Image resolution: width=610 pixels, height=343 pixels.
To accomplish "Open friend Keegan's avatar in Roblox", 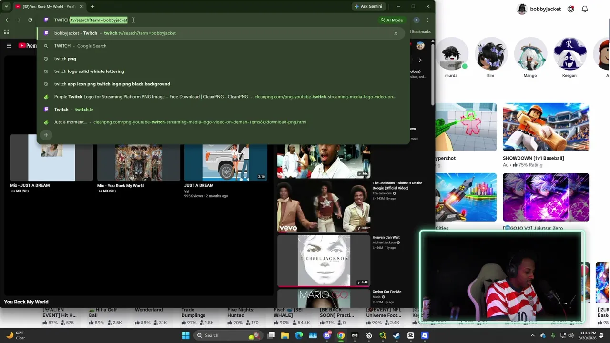I will click(569, 54).
